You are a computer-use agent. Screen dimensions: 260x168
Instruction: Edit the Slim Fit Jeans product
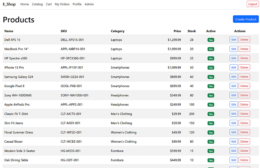click(234, 123)
